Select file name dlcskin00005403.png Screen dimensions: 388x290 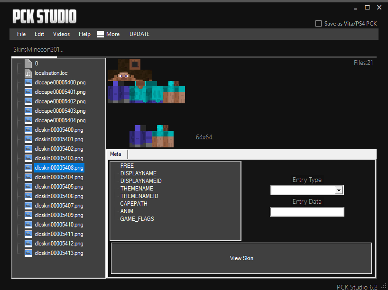click(59, 158)
